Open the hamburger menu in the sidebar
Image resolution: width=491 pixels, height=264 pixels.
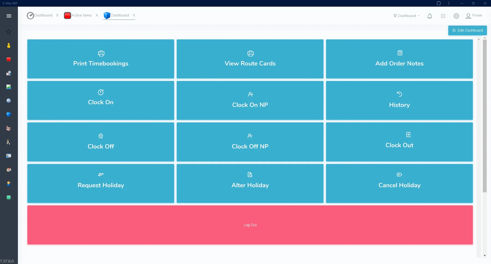pos(9,16)
